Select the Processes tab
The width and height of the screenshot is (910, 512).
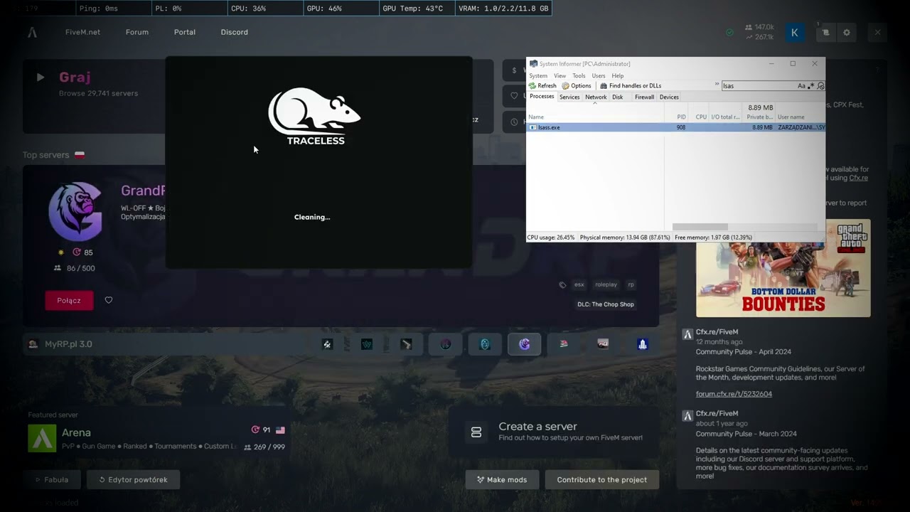pos(542,97)
